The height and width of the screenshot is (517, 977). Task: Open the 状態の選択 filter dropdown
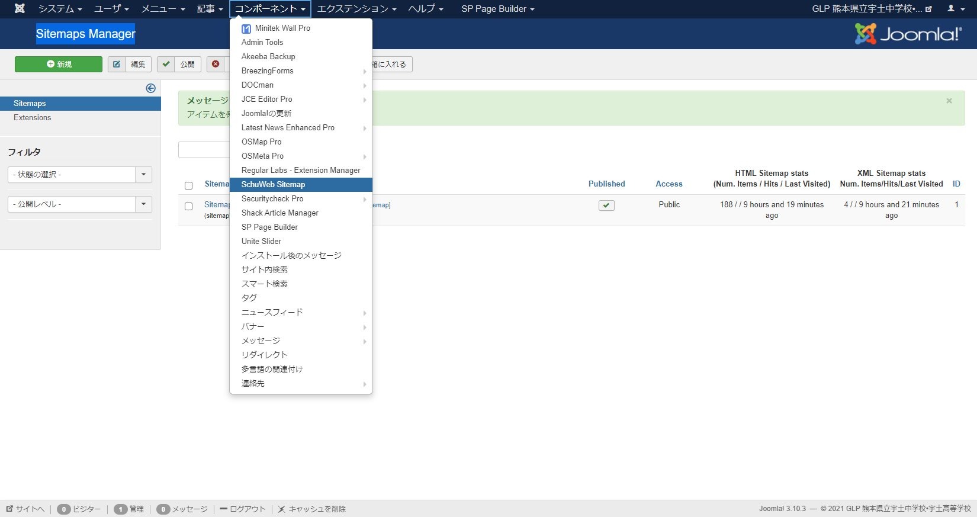[x=80, y=175]
